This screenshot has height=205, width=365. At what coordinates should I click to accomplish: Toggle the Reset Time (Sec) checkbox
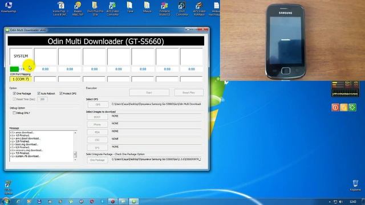(14, 99)
